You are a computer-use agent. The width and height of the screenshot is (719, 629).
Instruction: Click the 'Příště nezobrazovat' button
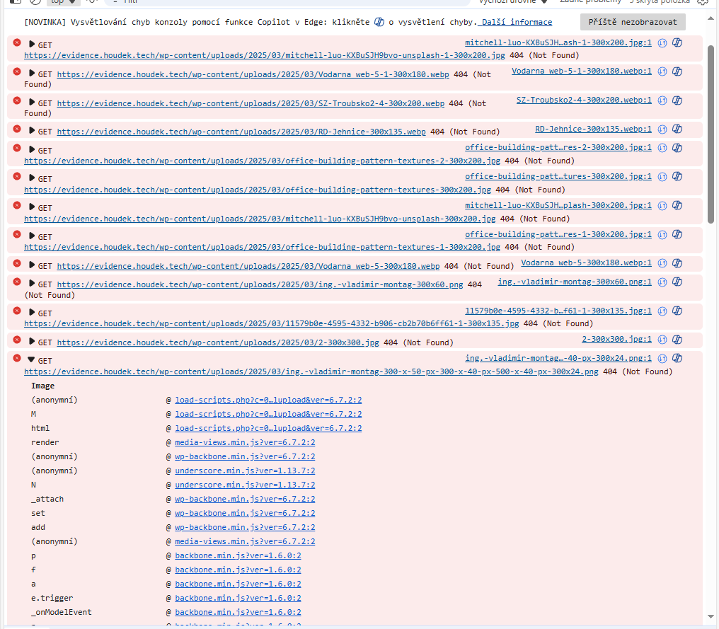(x=633, y=22)
